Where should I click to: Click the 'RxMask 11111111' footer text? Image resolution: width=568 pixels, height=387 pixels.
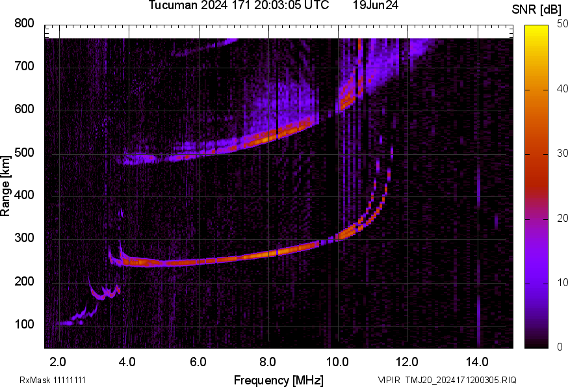click(53, 380)
